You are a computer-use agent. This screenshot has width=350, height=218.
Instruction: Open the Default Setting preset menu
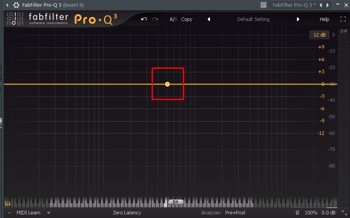click(x=253, y=20)
